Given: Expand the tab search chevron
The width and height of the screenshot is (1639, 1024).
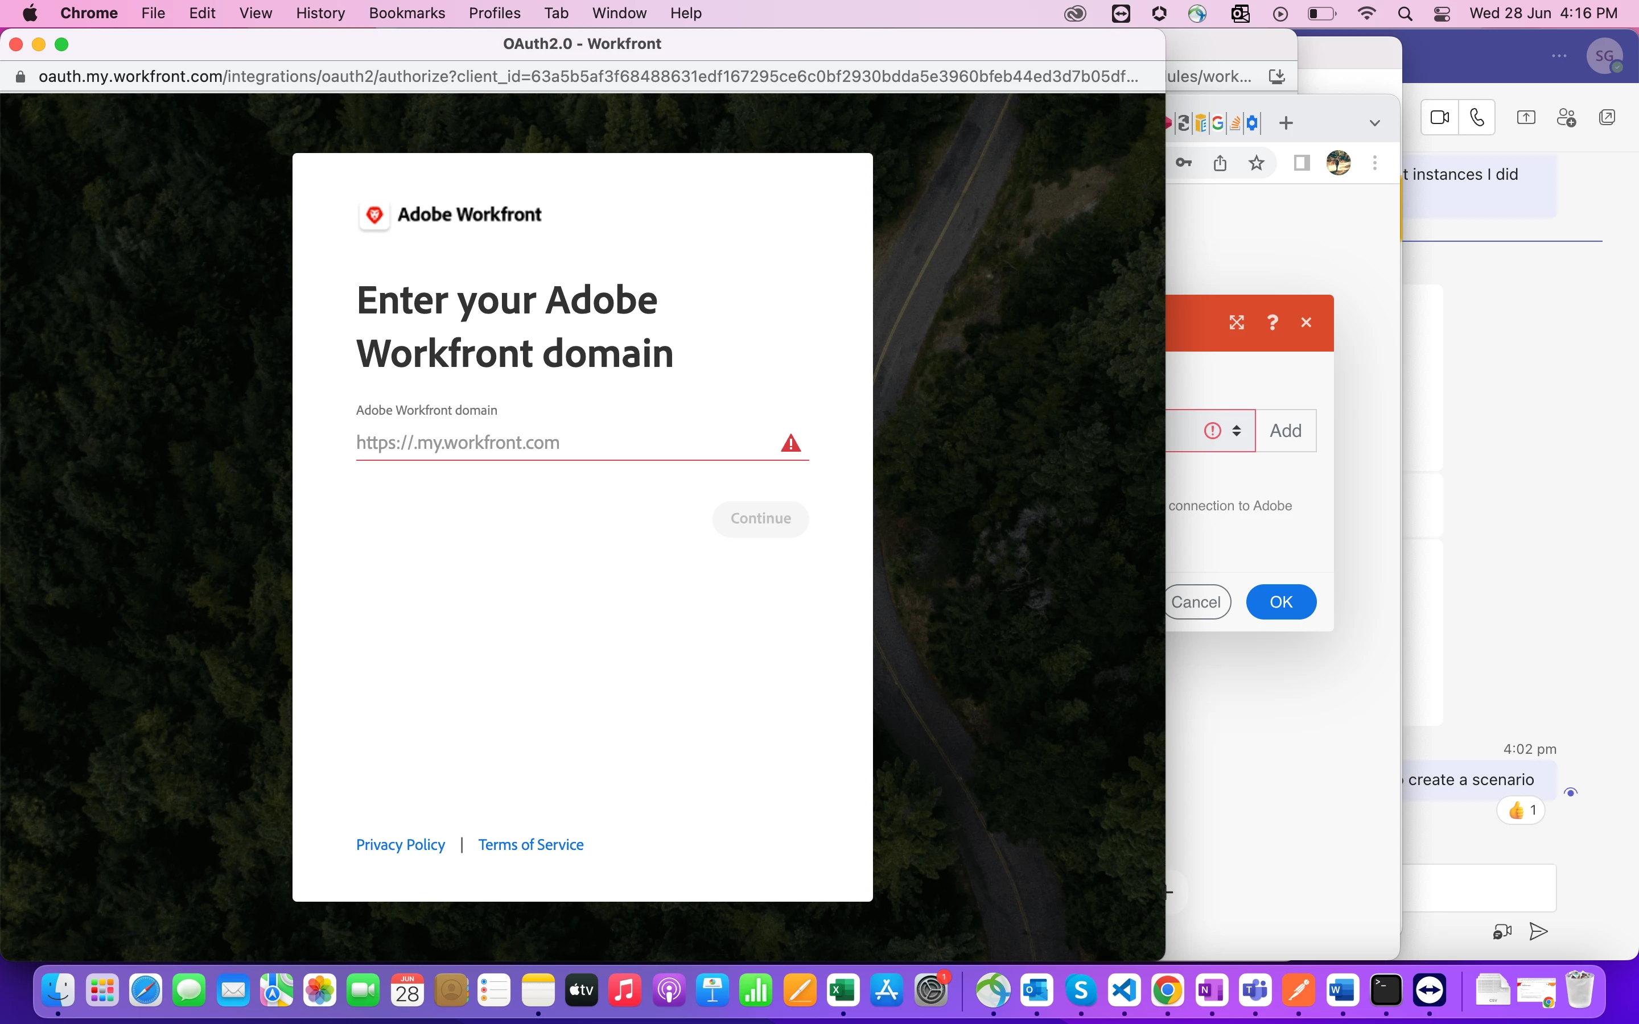Looking at the screenshot, I should (1374, 123).
